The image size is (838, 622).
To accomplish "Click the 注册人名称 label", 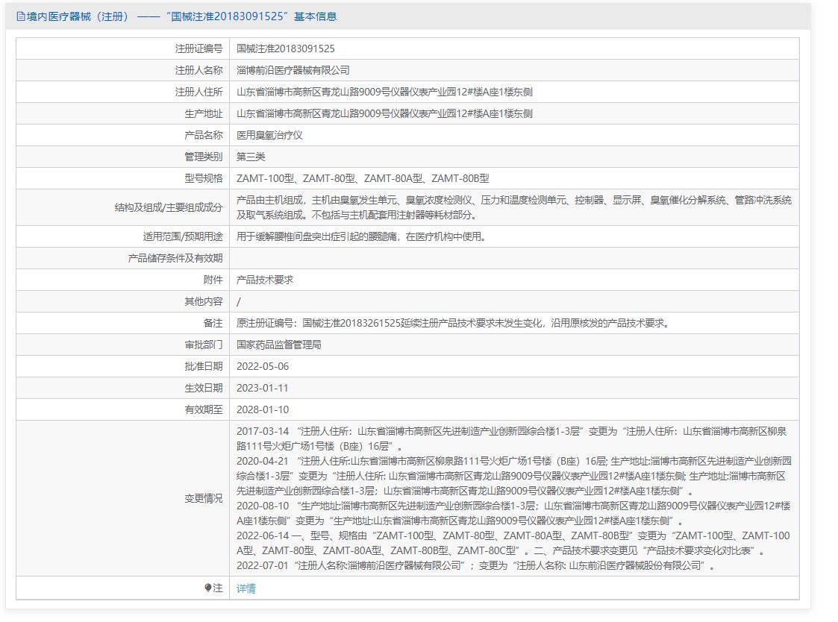I will point(198,70).
